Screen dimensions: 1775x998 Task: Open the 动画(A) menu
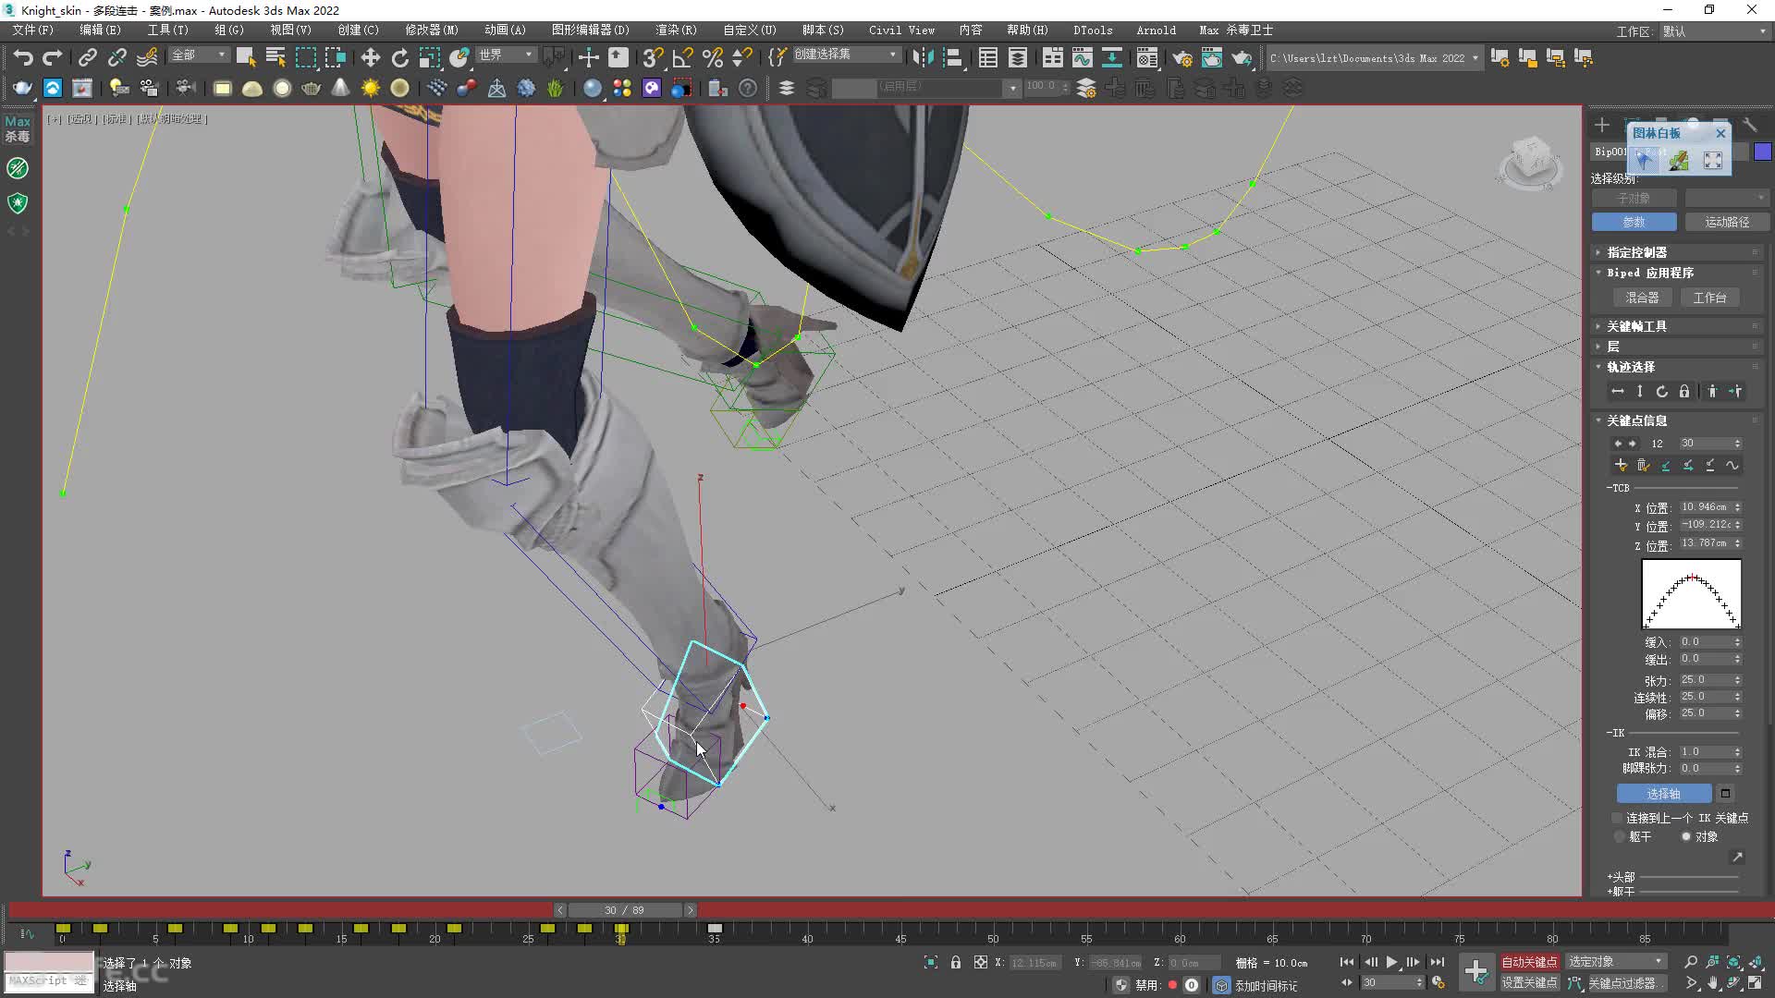[x=505, y=30]
